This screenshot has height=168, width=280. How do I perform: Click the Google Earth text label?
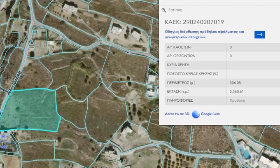click(x=210, y=114)
